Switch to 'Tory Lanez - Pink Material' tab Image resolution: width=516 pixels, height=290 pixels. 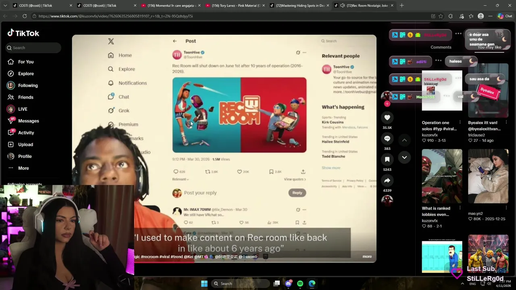(236, 6)
